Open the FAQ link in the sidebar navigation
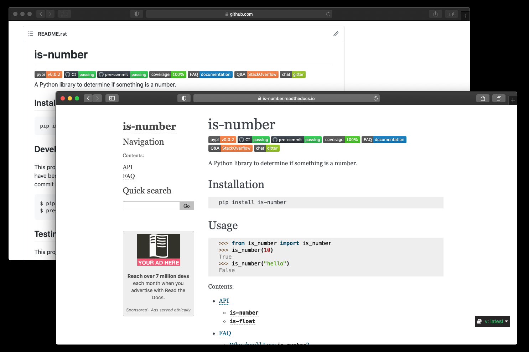The width and height of the screenshot is (529, 352). pos(129,176)
